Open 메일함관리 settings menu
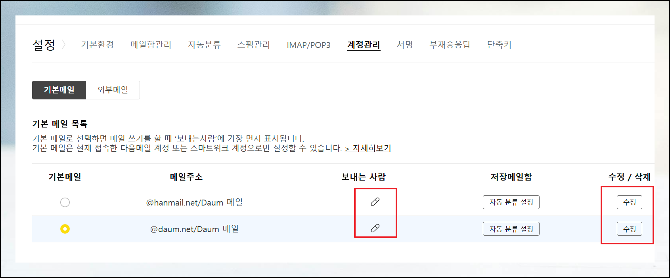 [151, 45]
